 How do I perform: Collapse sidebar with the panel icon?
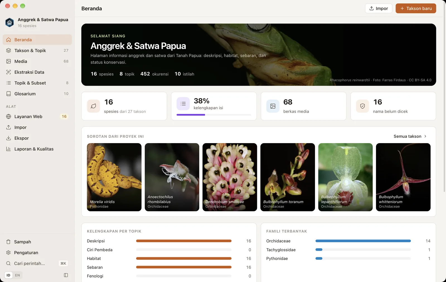tap(66, 275)
